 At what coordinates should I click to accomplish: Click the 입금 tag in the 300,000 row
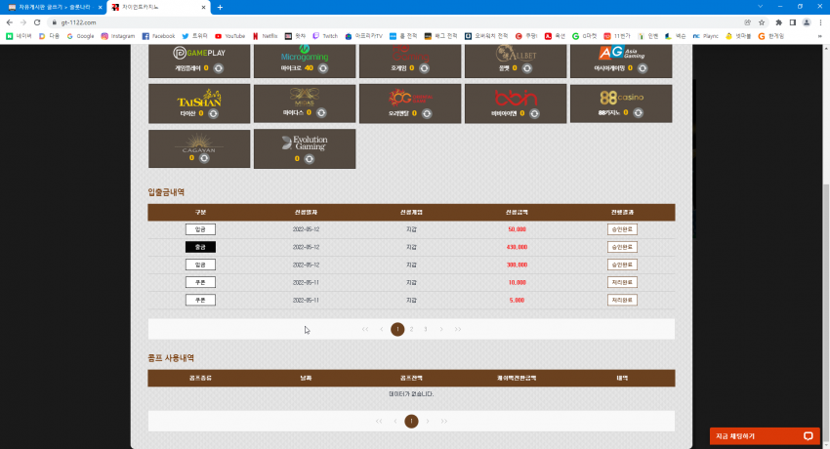coord(200,265)
